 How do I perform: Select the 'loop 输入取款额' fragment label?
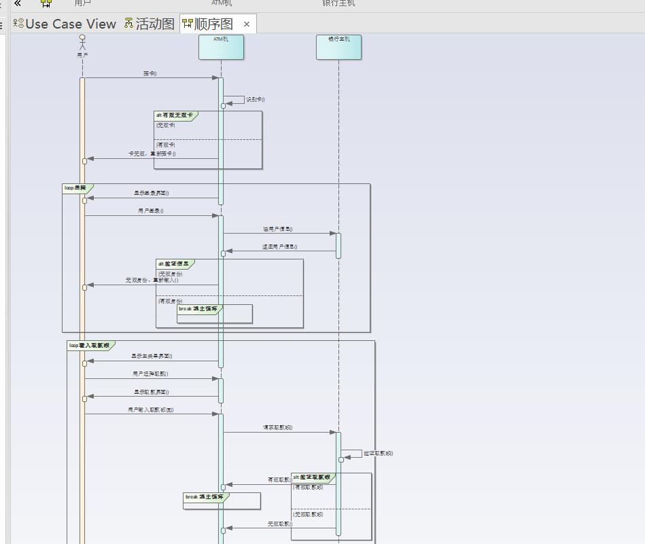click(x=91, y=346)
